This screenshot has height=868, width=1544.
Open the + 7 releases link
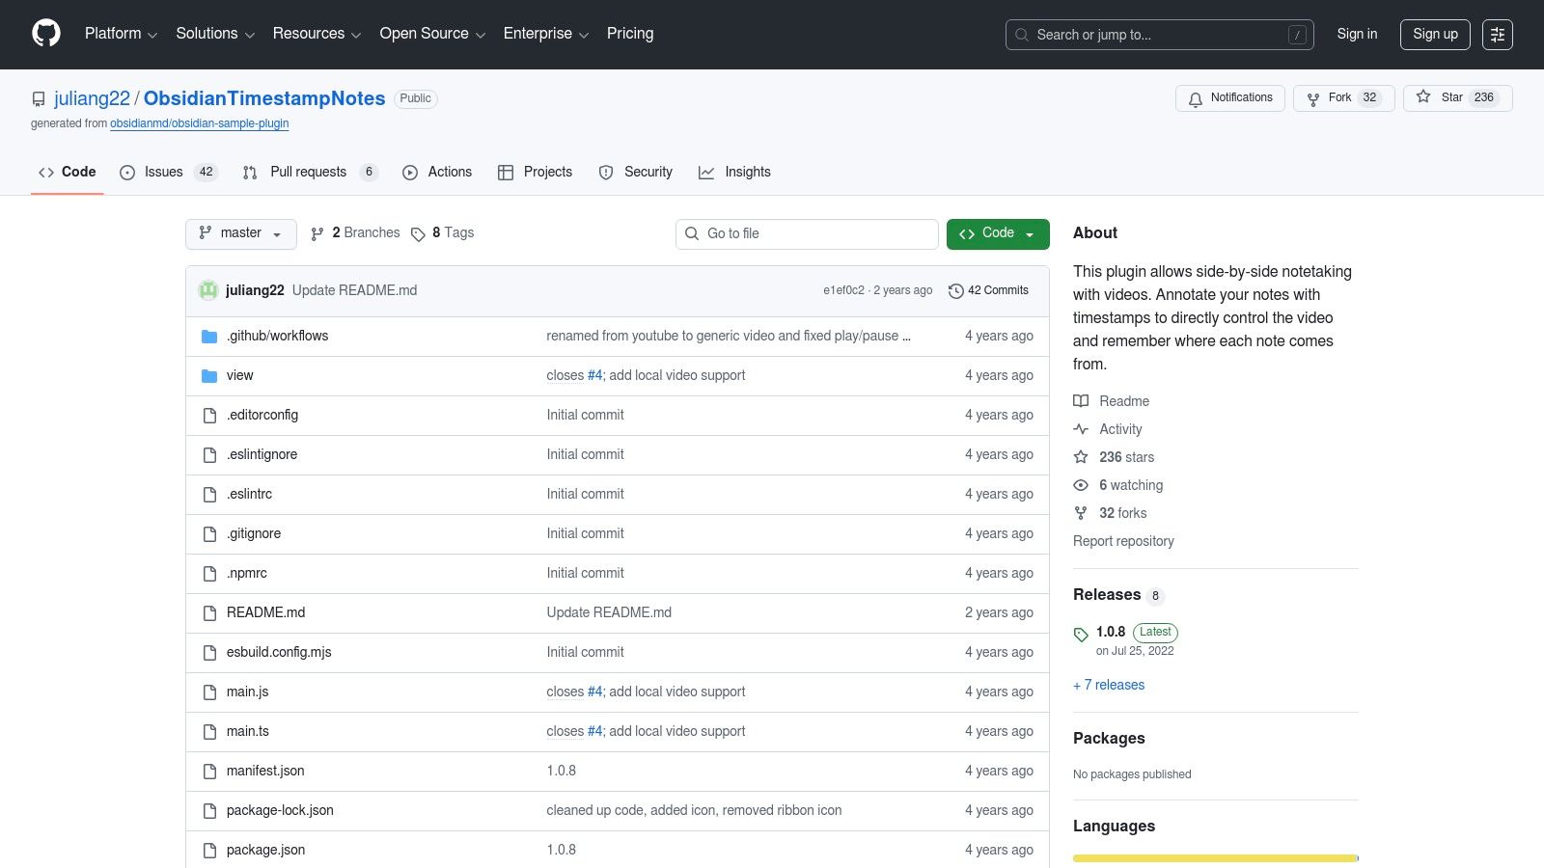[x=1109, y=685]
